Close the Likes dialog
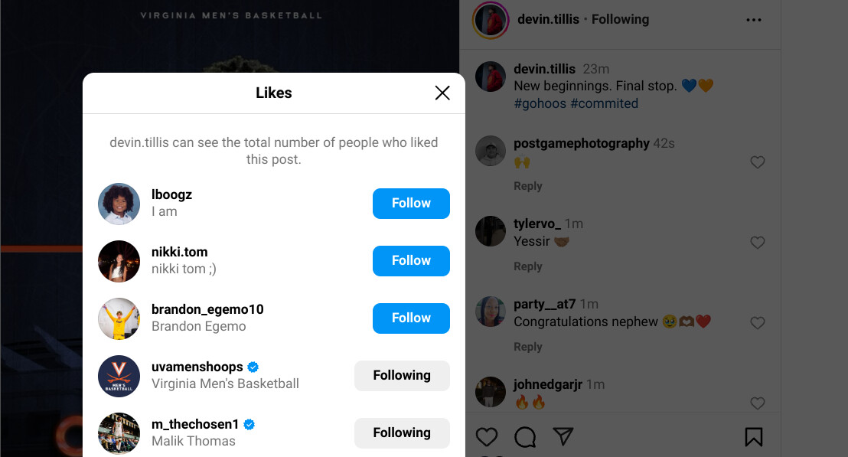 coord(442,93)
